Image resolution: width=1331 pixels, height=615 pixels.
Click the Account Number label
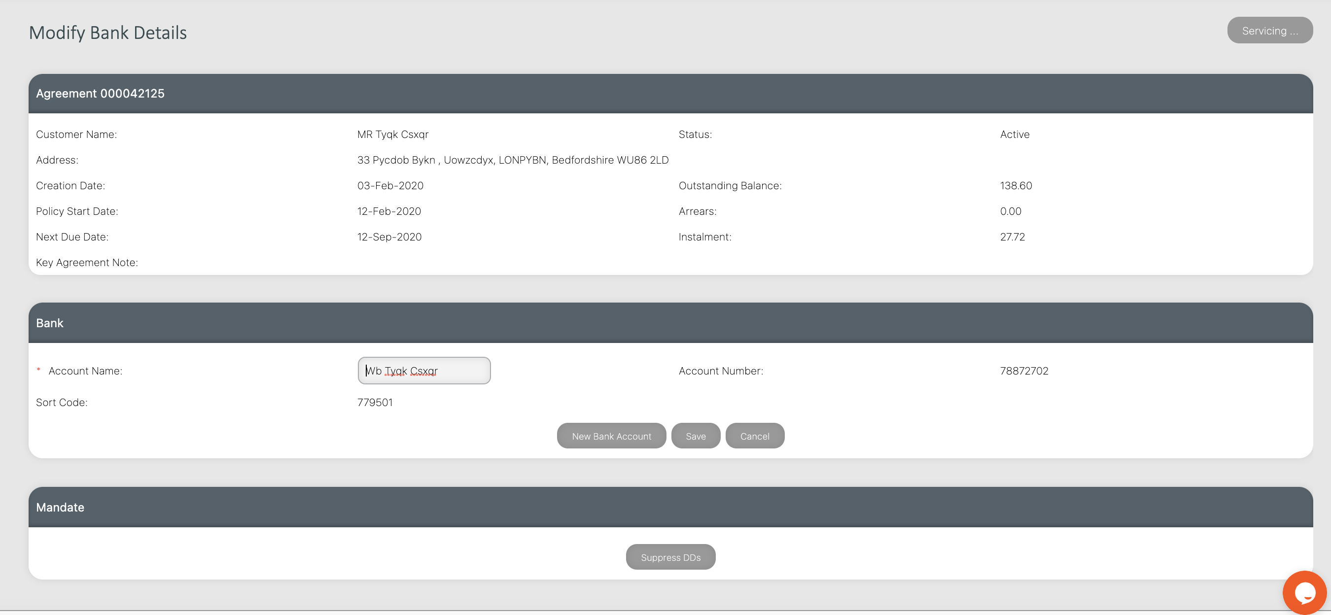click(720, 371)
